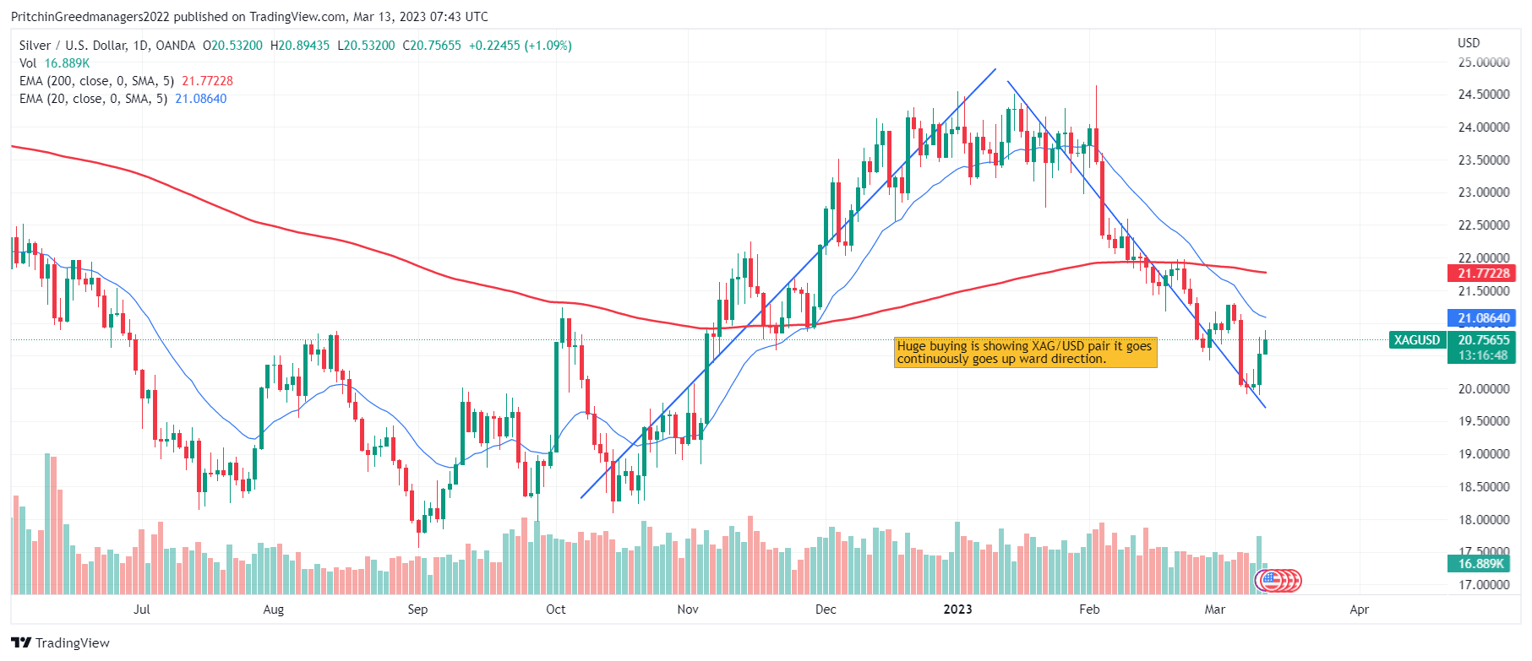
Task: Click the +0.22455 (+1.09%) change value
Action: 521,46
